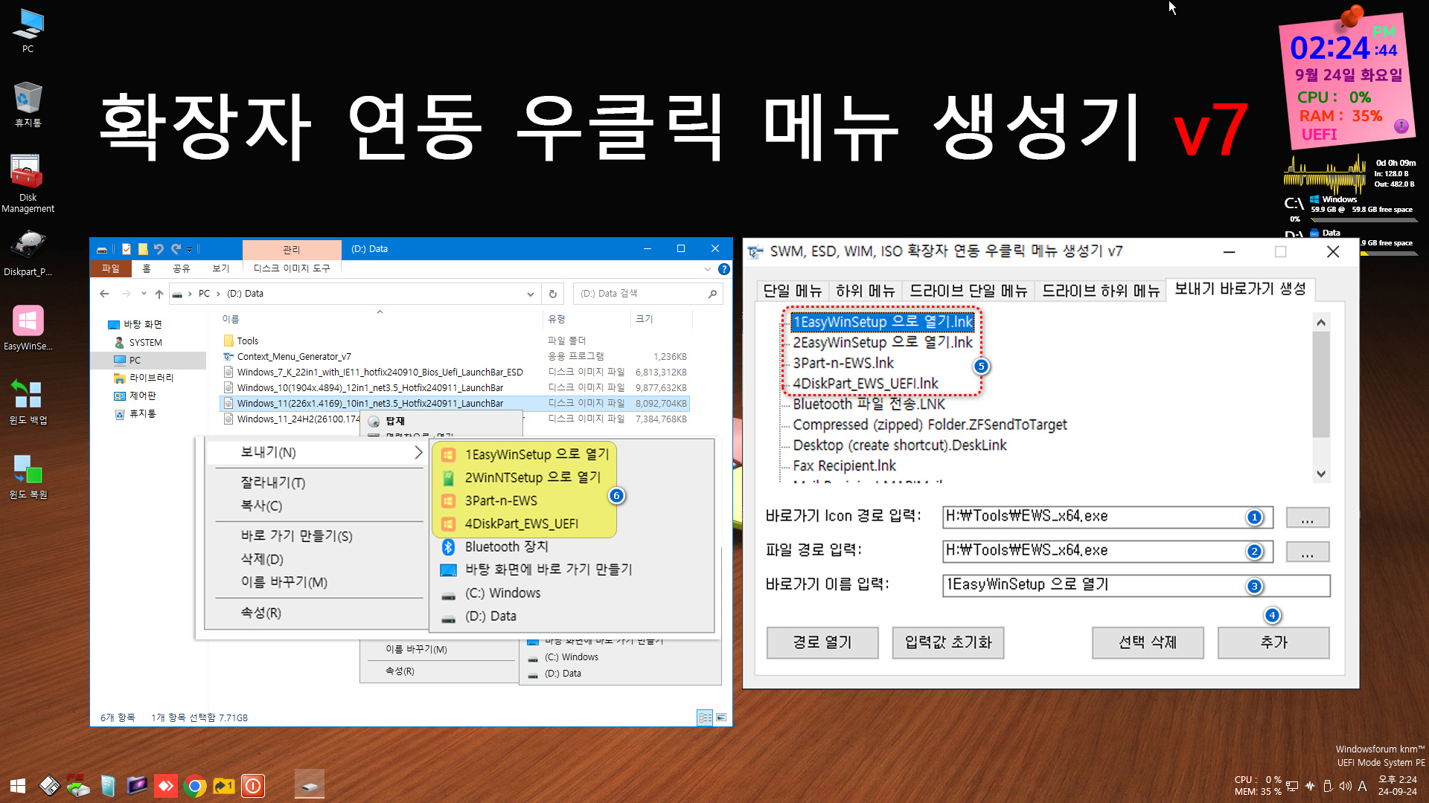This screenshot has width=1429, height=803.
Task: Open the PC desktop icon
Action: [x=28, y=30]
